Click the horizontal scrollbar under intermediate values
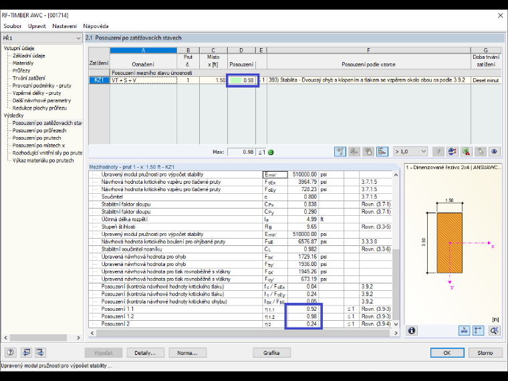Image resolution: width=508 pixels, height=381 pixels. tap(244, 333)
